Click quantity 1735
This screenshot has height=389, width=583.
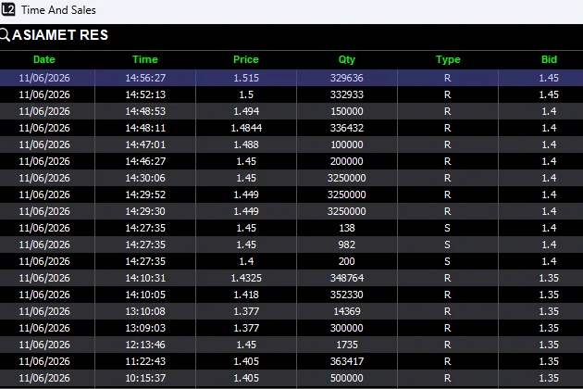346,345
